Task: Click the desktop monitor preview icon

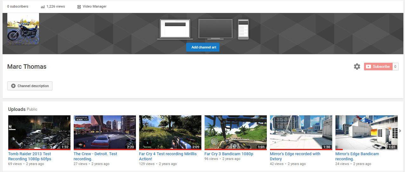Action: [215, 29]
